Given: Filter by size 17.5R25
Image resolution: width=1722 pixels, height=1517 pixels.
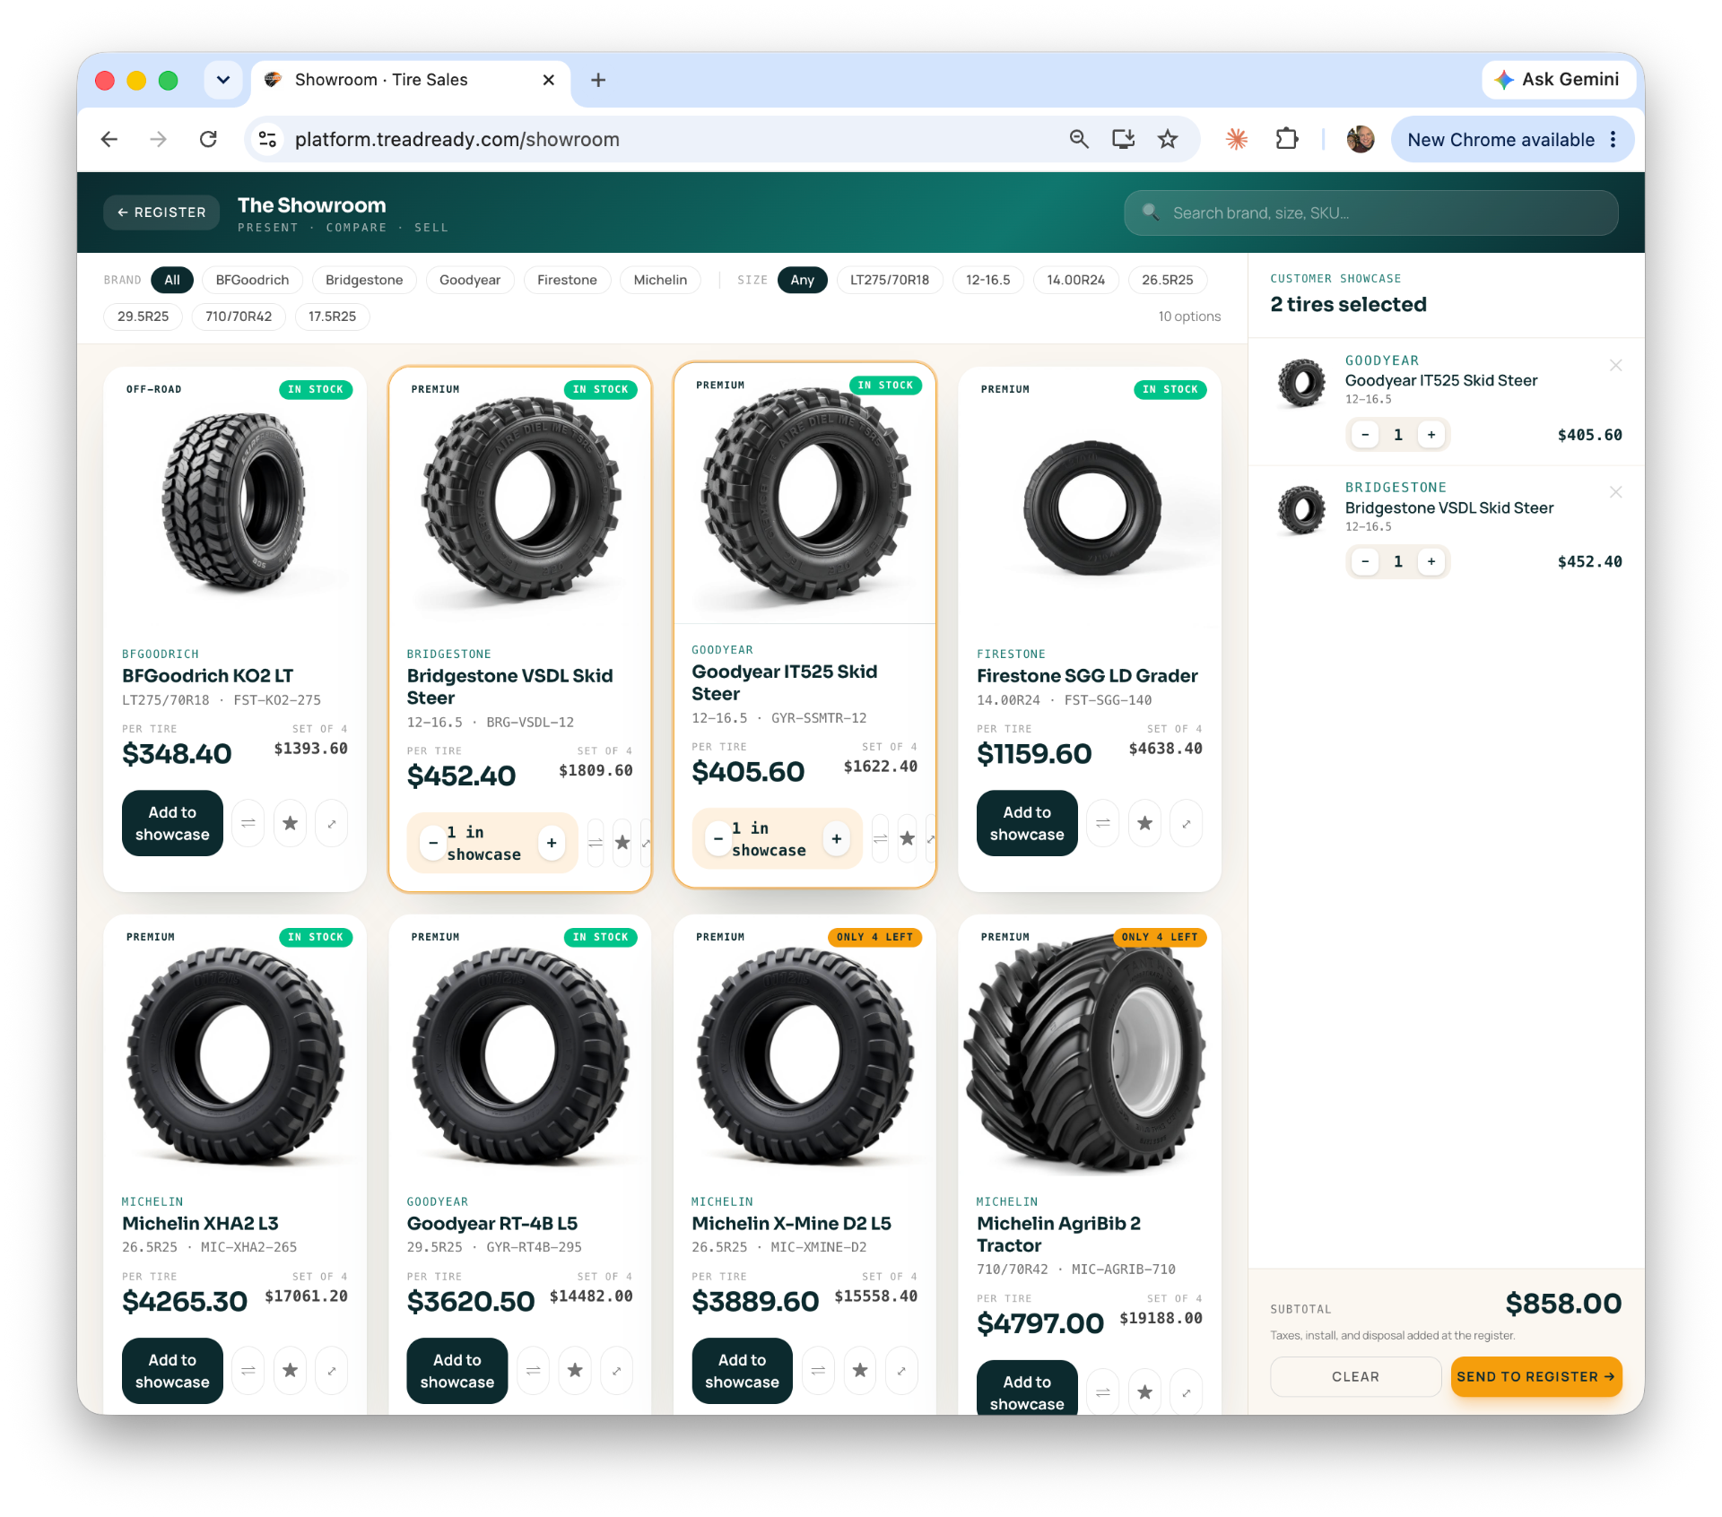Looking at the screenshot, I should [x=332, y=316].
